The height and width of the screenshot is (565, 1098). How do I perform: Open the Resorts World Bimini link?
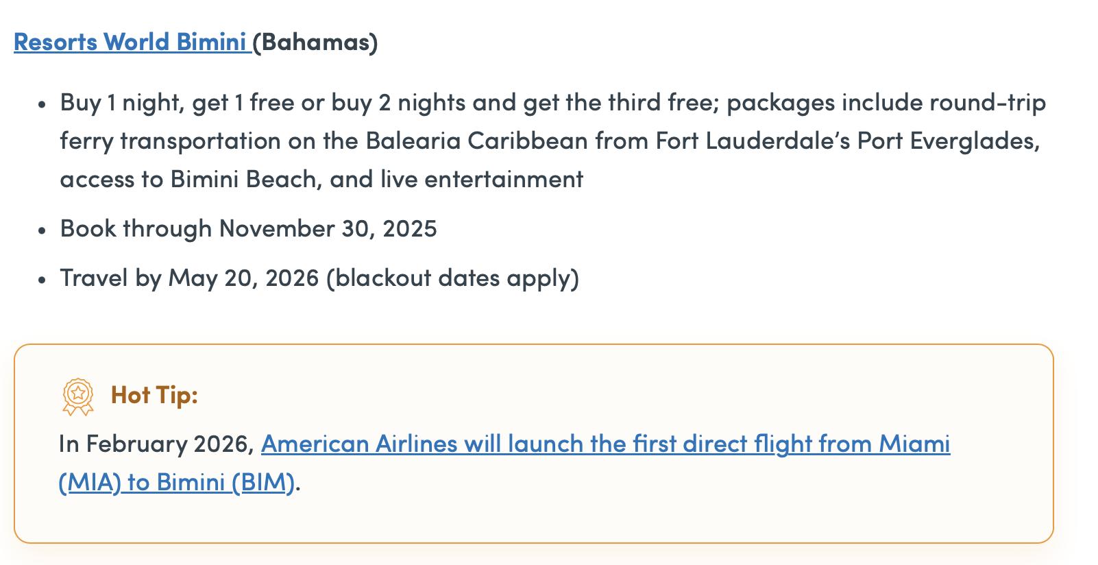coord(130,42)
